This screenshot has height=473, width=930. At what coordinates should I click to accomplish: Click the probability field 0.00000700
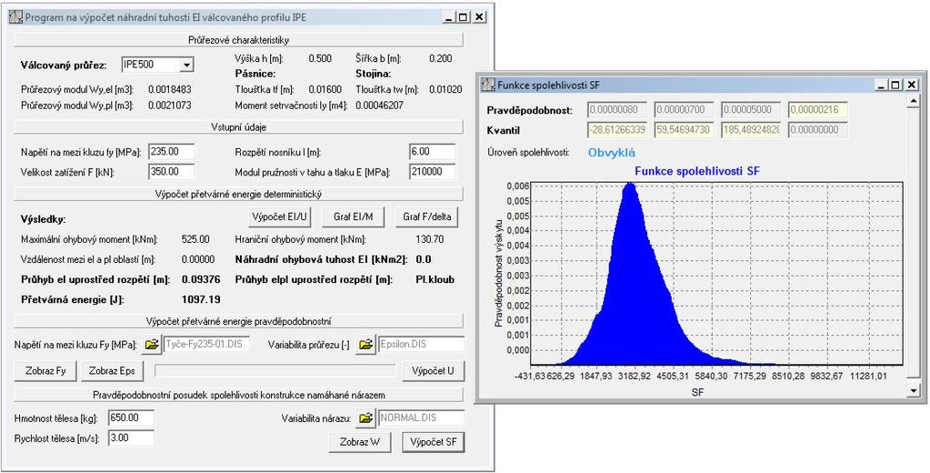(x=685, y=110)
